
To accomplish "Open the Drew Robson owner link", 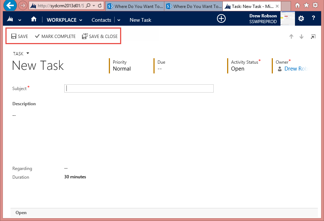I will point(295,69).
